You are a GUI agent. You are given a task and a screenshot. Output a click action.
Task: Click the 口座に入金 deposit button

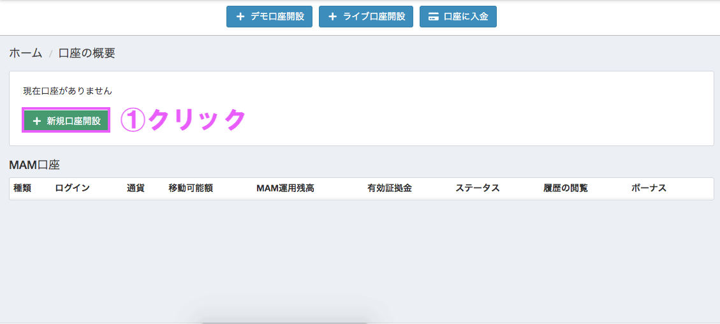[x=458, y=17]
